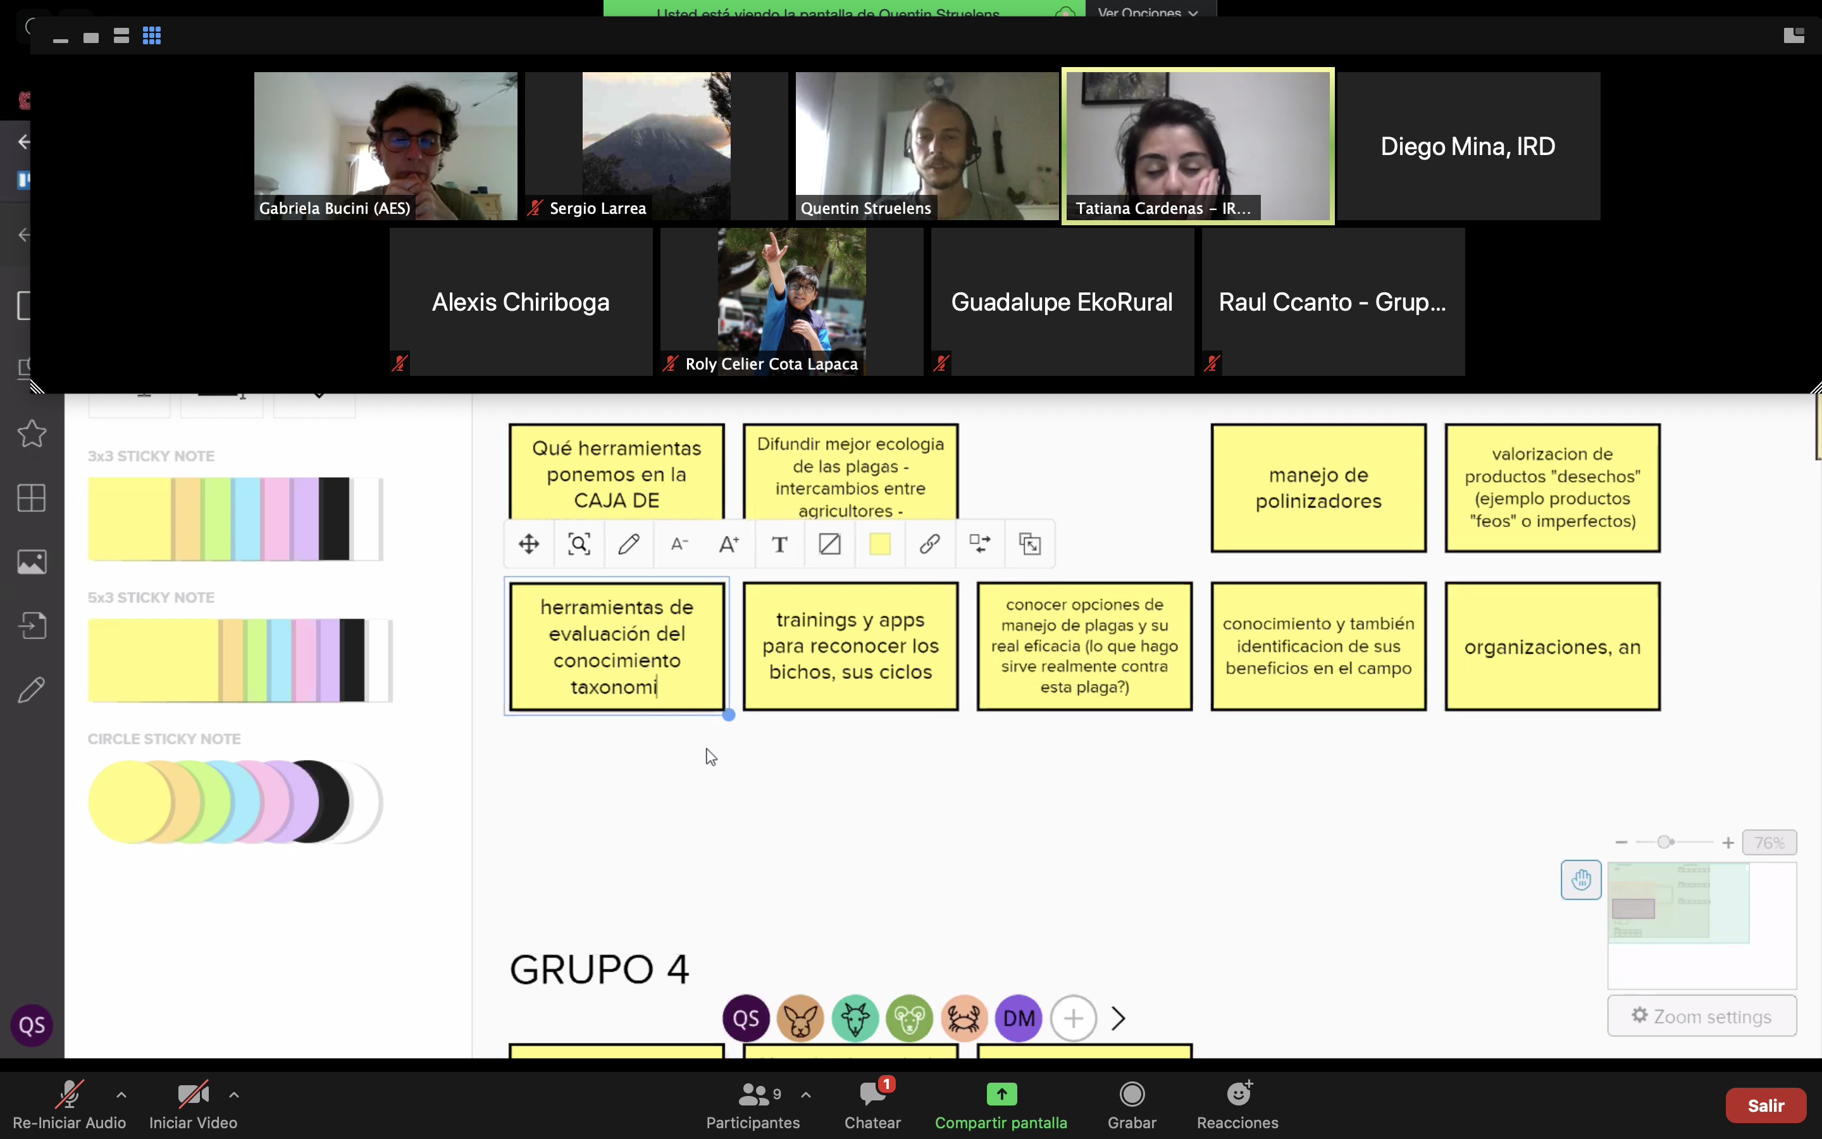Click the link icon in sticky toolbar
The height and width of the screenshot is (1139, 1822).
click(930, 544)
